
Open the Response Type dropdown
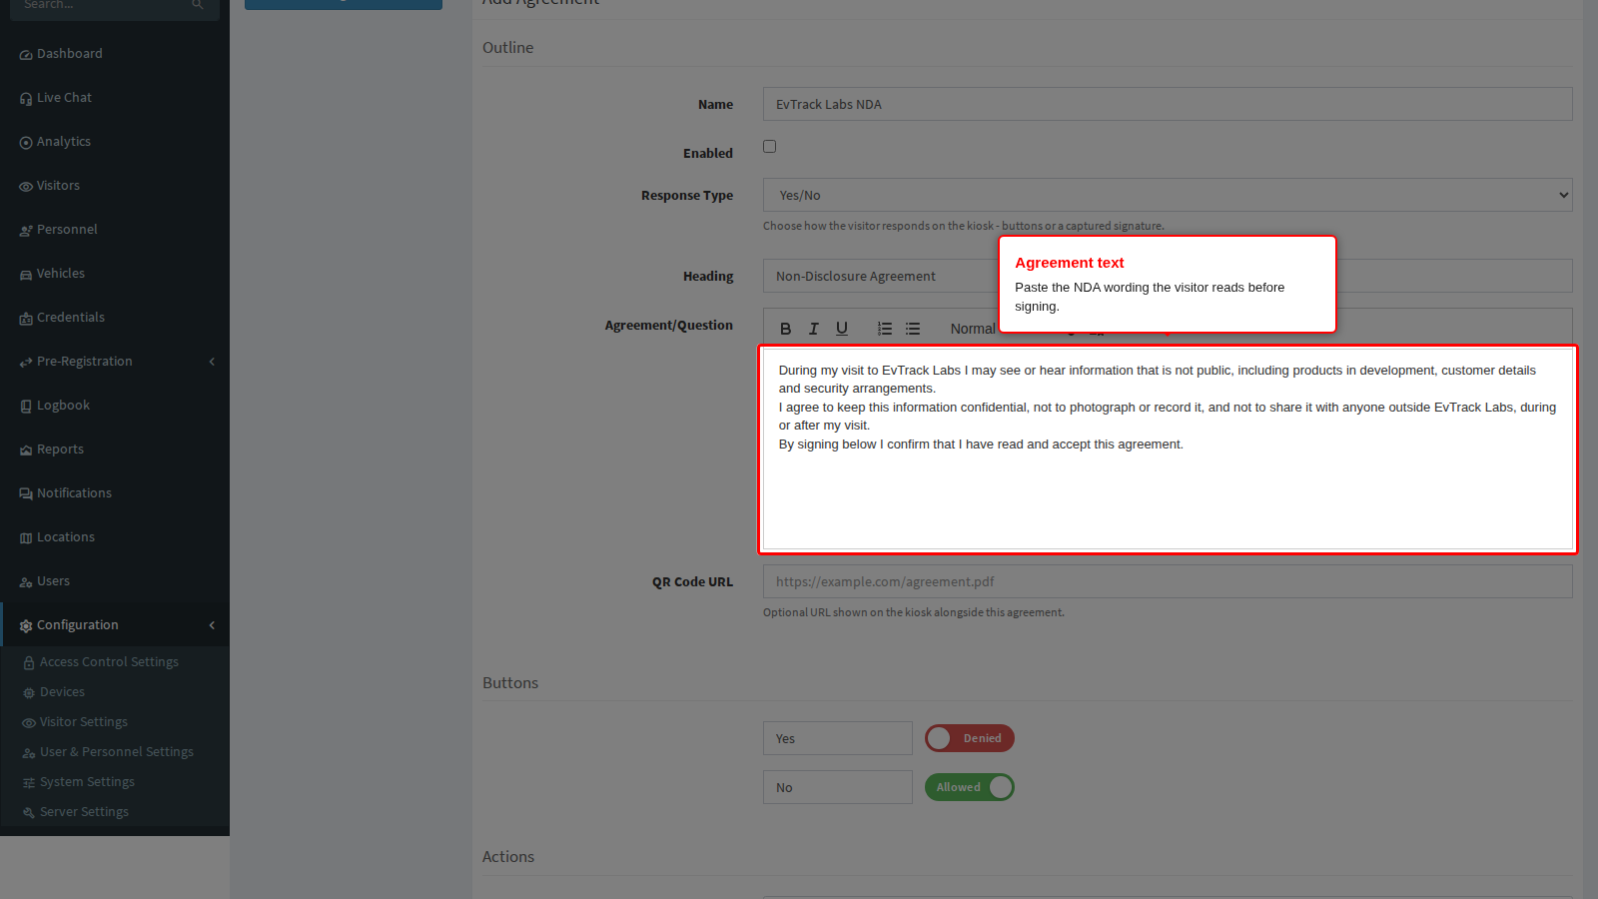1168,195
